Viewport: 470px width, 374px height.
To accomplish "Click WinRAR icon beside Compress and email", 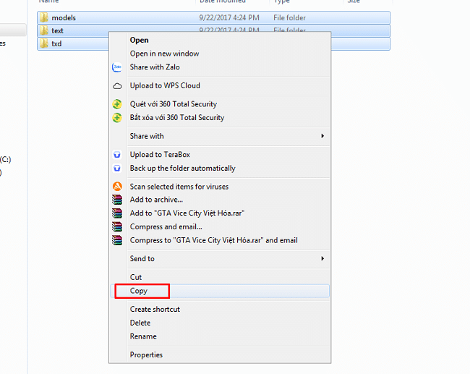I will 117,226.
